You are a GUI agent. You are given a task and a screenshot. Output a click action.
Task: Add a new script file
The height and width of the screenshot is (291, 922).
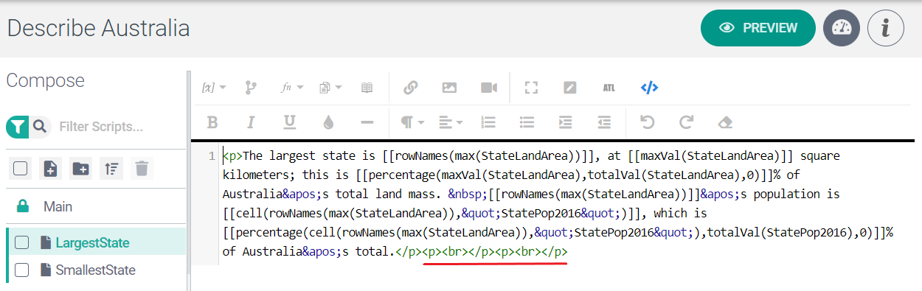51,169
